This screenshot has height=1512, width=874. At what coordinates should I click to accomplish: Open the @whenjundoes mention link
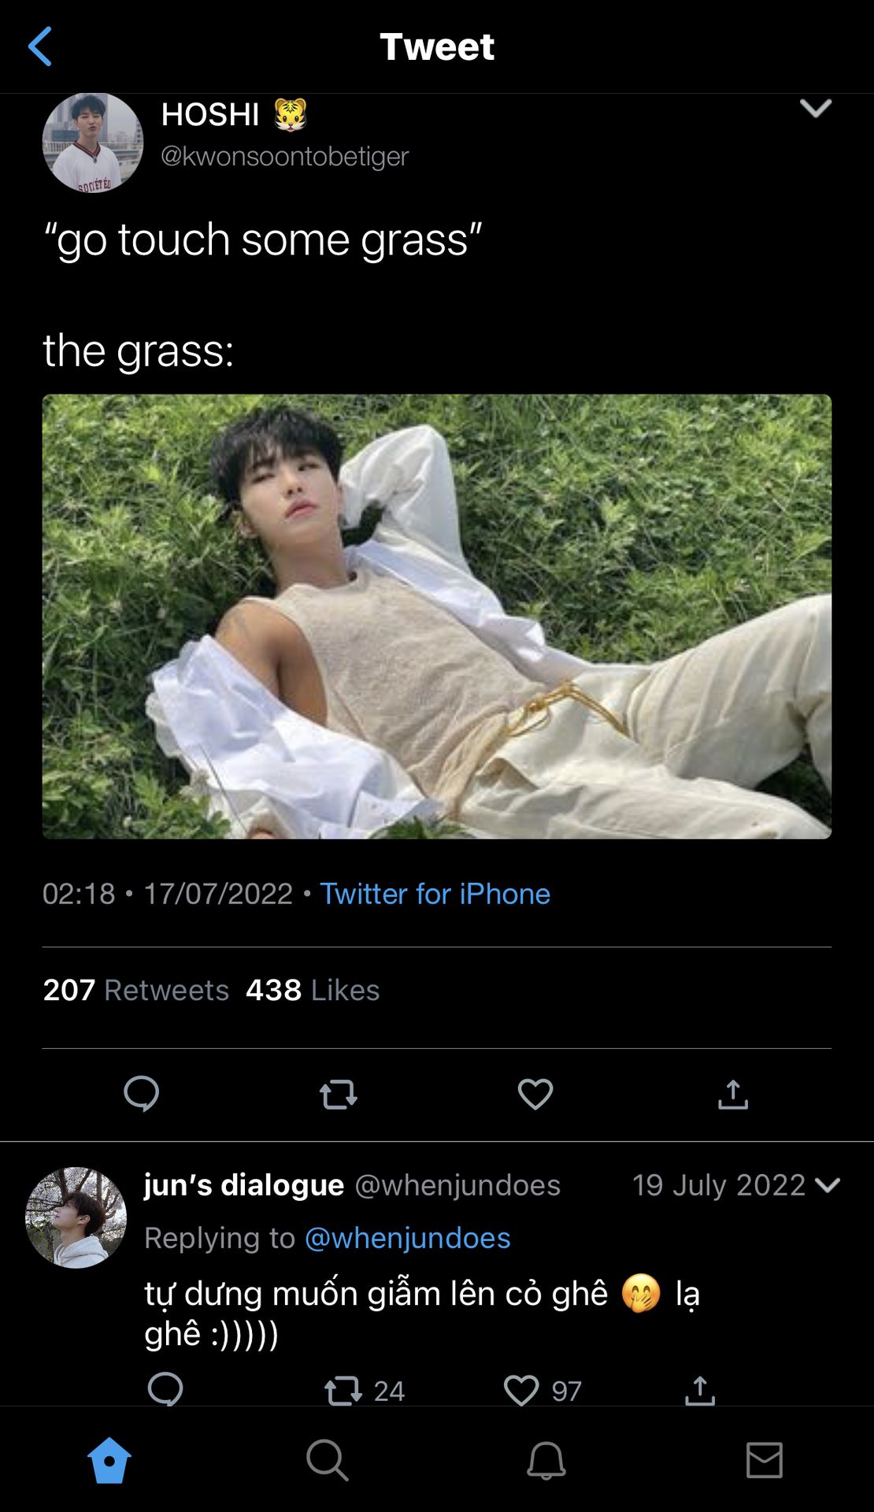pos(407,1238)
